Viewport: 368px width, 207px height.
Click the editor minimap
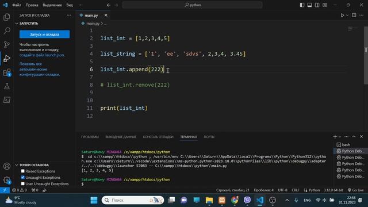click(x=352, y=29)
